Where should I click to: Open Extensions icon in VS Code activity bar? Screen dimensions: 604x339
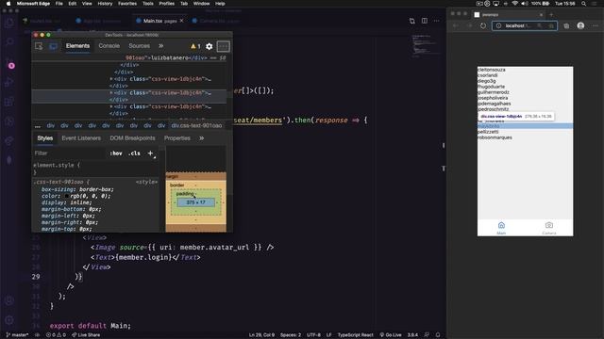[9, 102]
